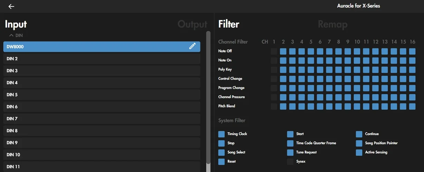Click the input list vertical scrollbar
The width and height of the screenshot is (424, 172).
[208, 96]
